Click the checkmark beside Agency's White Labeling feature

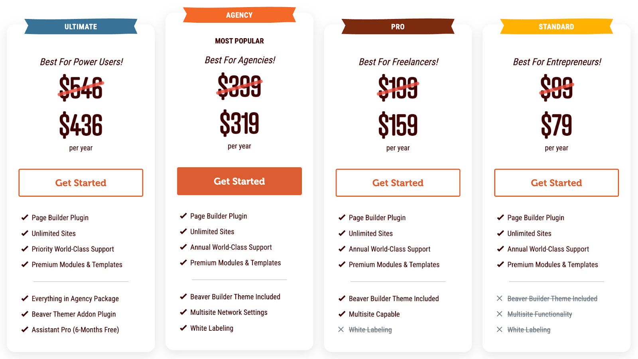183,328
